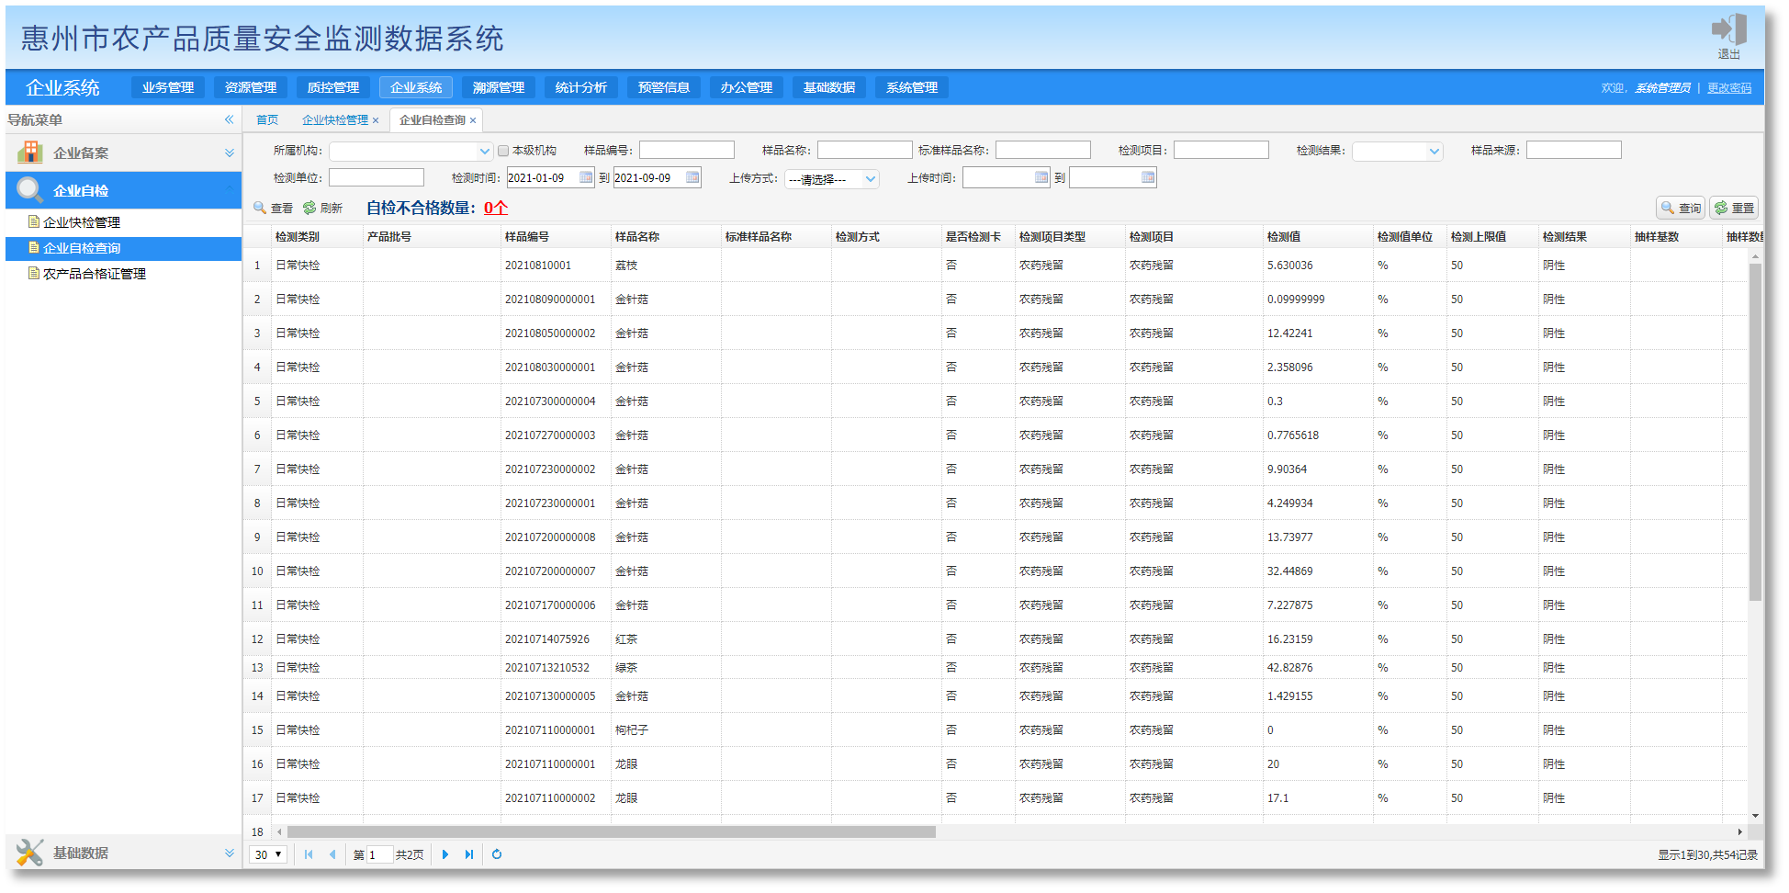Click the 查询 search button
1789x893 pixels.
tap(1680, 209)
